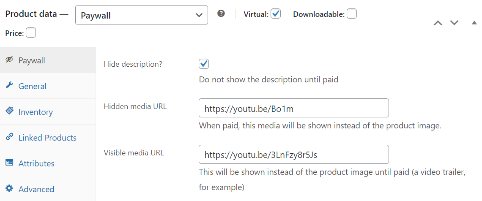Viewport: 482px width, 201px height.
Task: Click into the Visible media URL field
Action: 293,155
